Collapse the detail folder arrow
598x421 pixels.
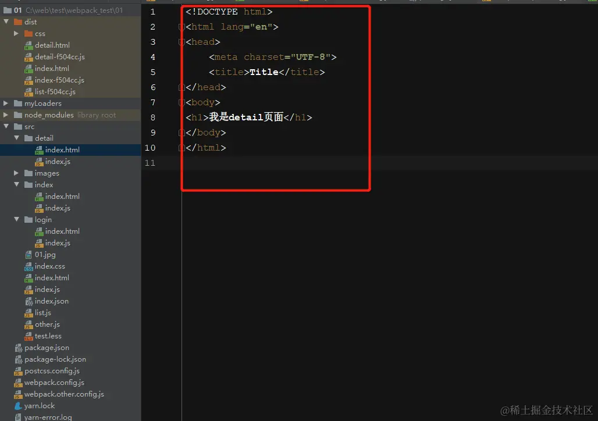(16, 138)
